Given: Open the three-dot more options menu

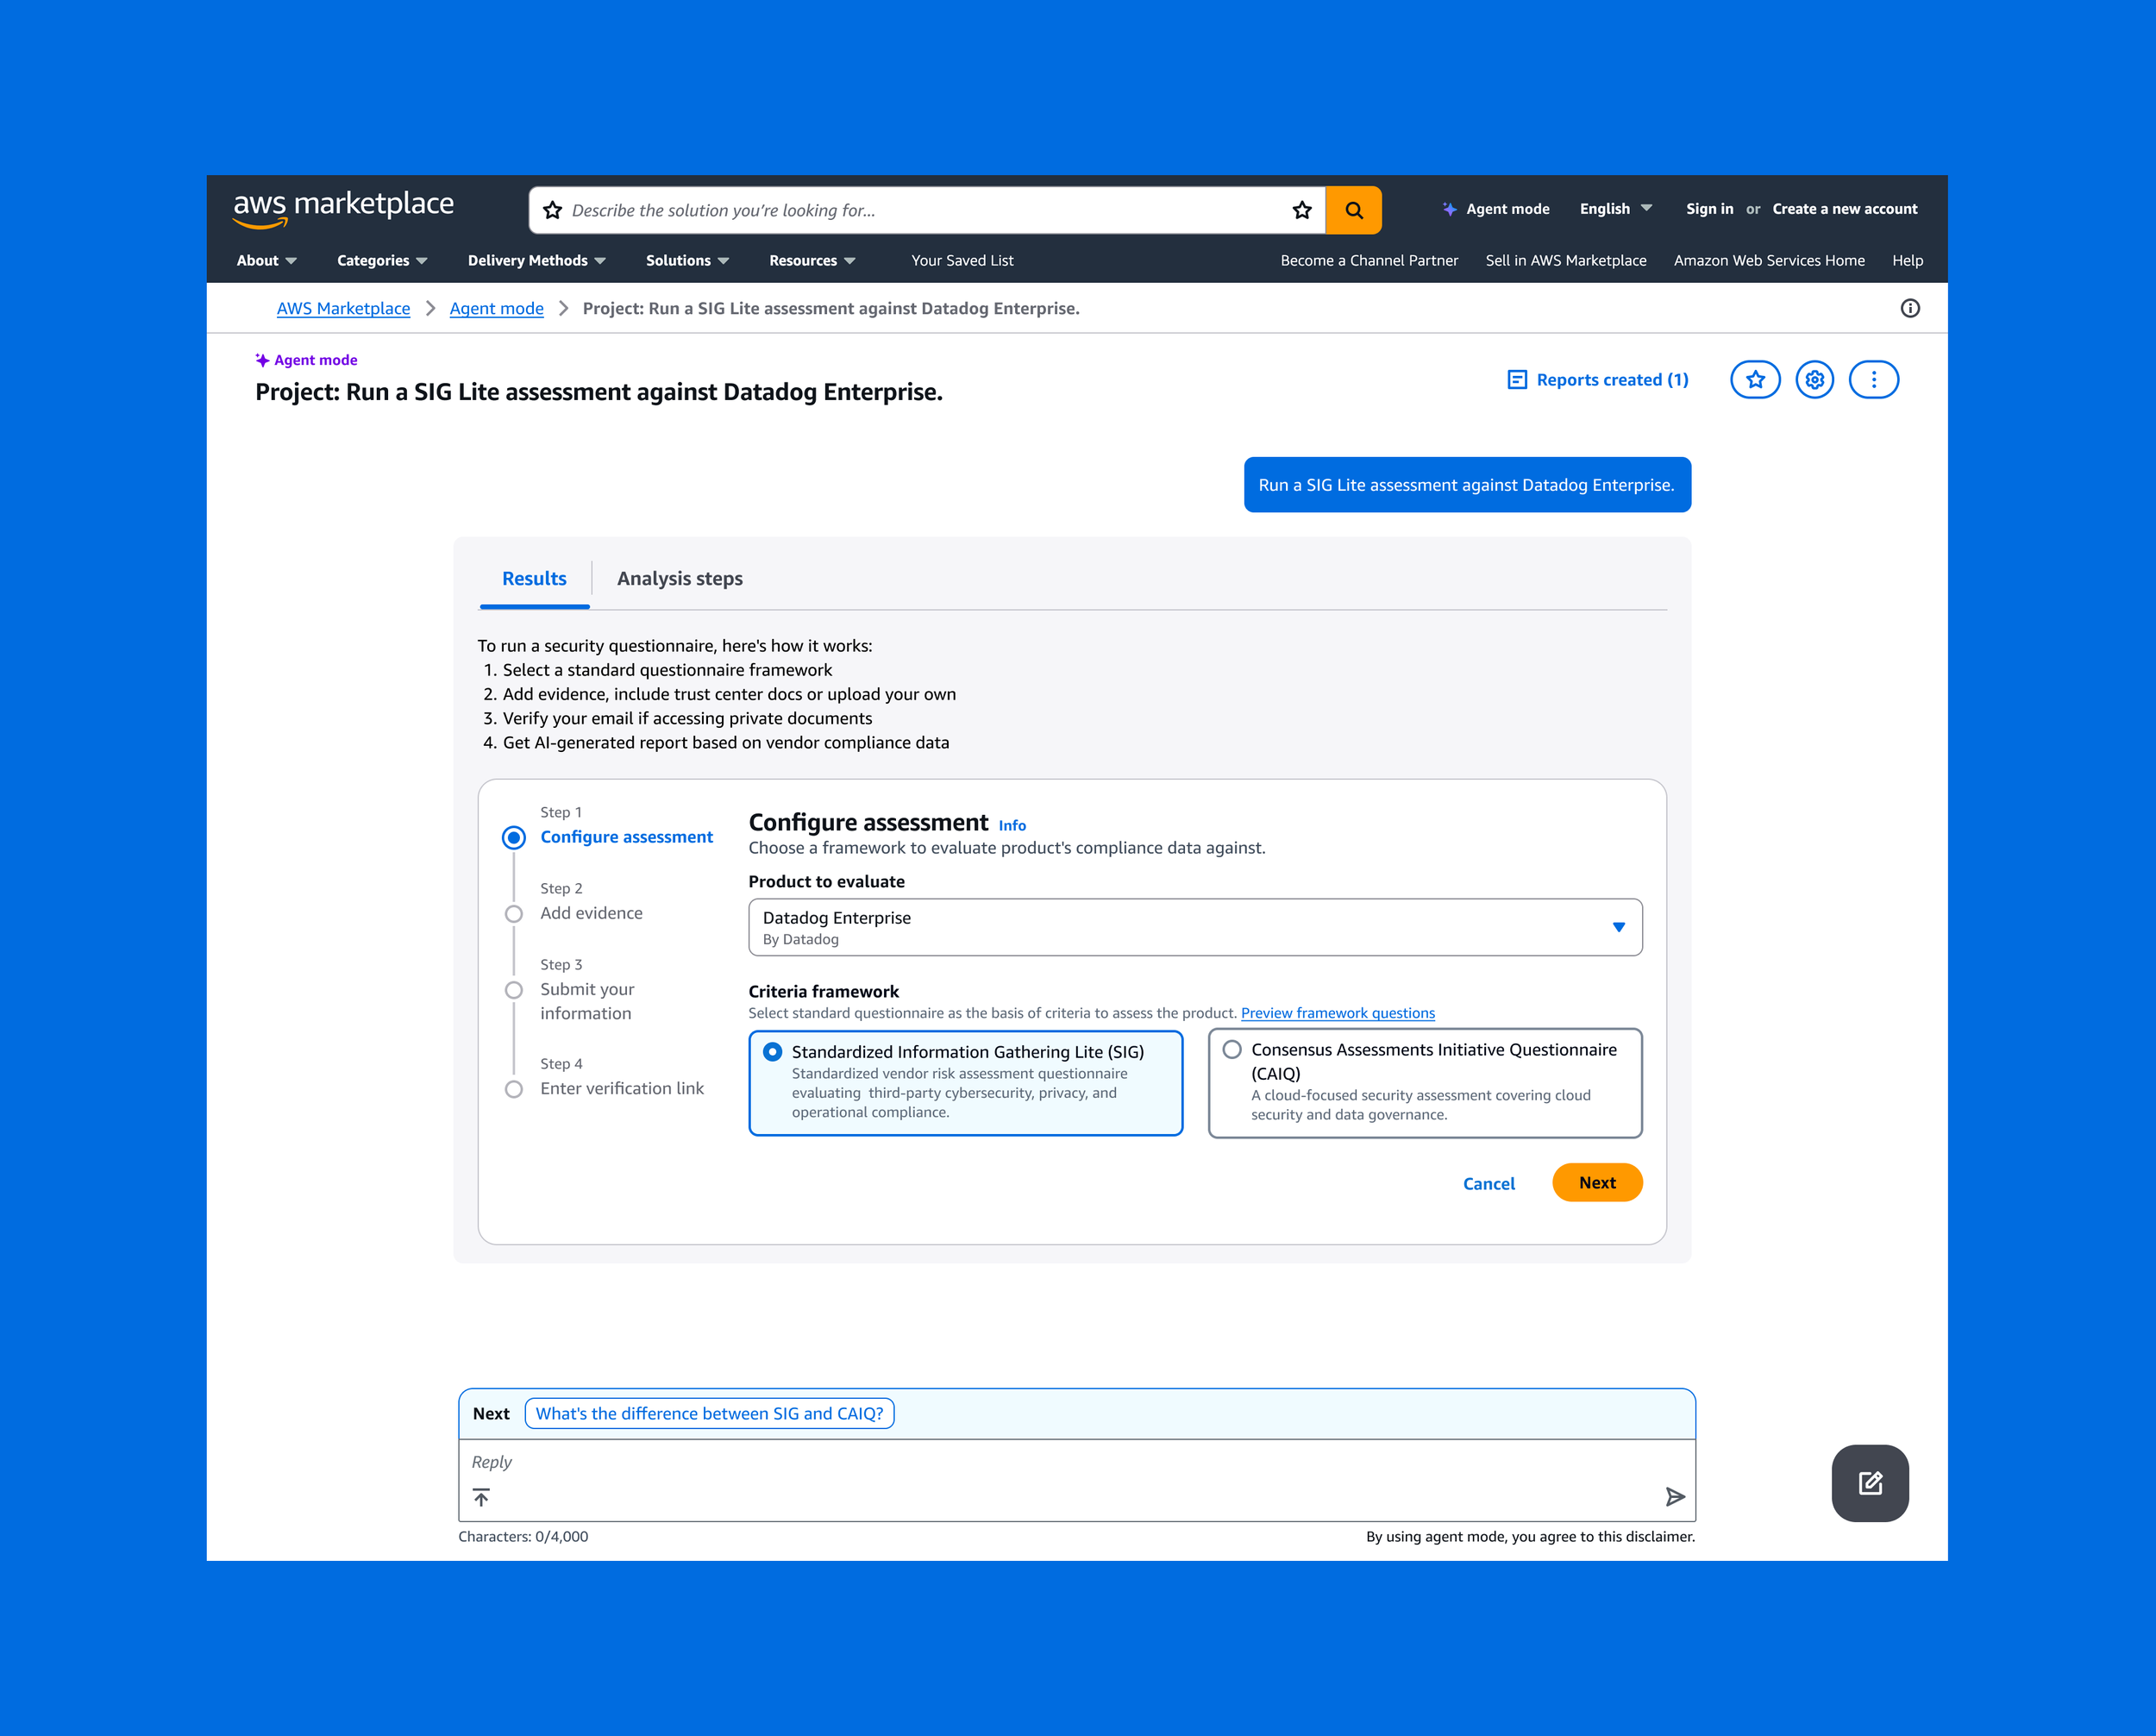Looking at the screenshot, I should pos(1873,380).
